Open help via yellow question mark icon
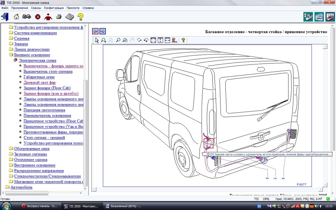This screenshot has width=336, height=210. pyautogui.click(x=80, y=17)
